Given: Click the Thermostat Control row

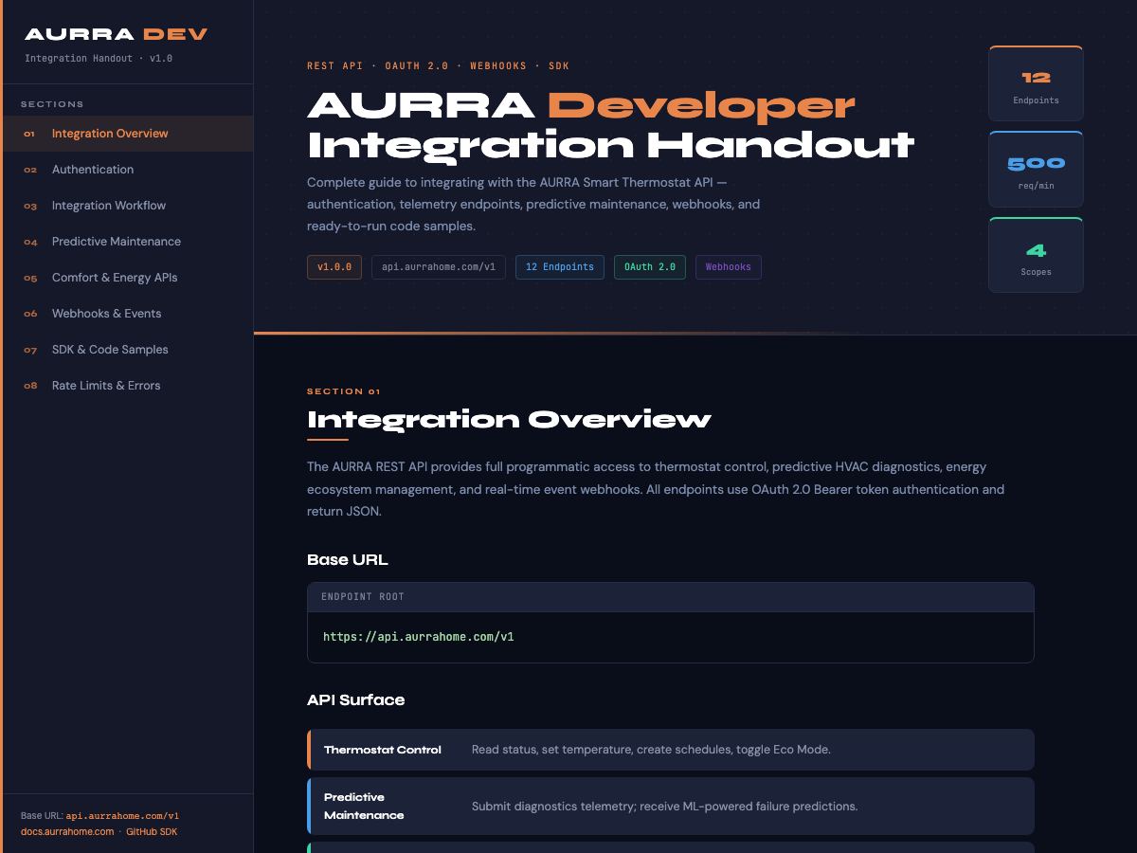Looking at the screenshot, I should click(671, 750).
